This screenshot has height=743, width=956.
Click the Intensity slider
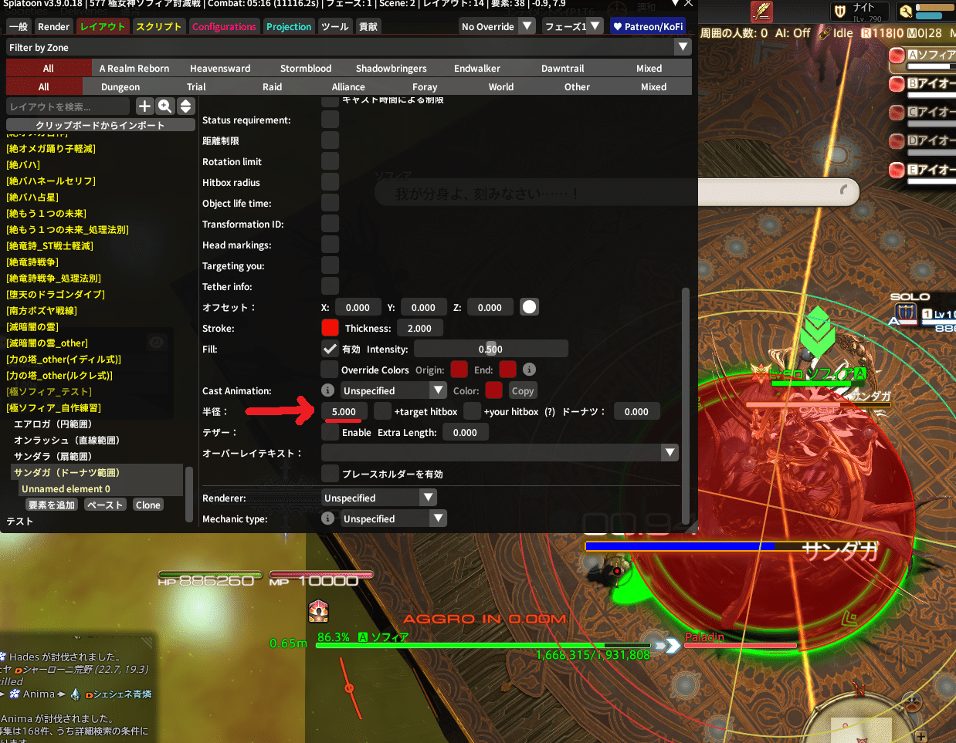click(491, 349)
